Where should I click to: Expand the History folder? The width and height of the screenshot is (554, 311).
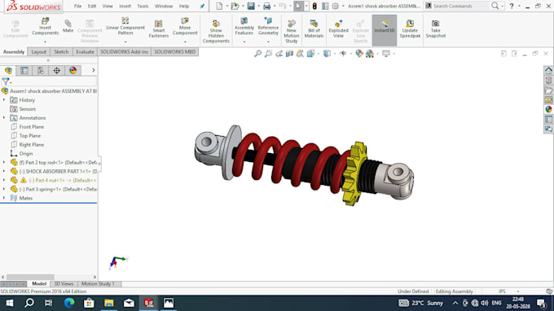coord(4,100)
